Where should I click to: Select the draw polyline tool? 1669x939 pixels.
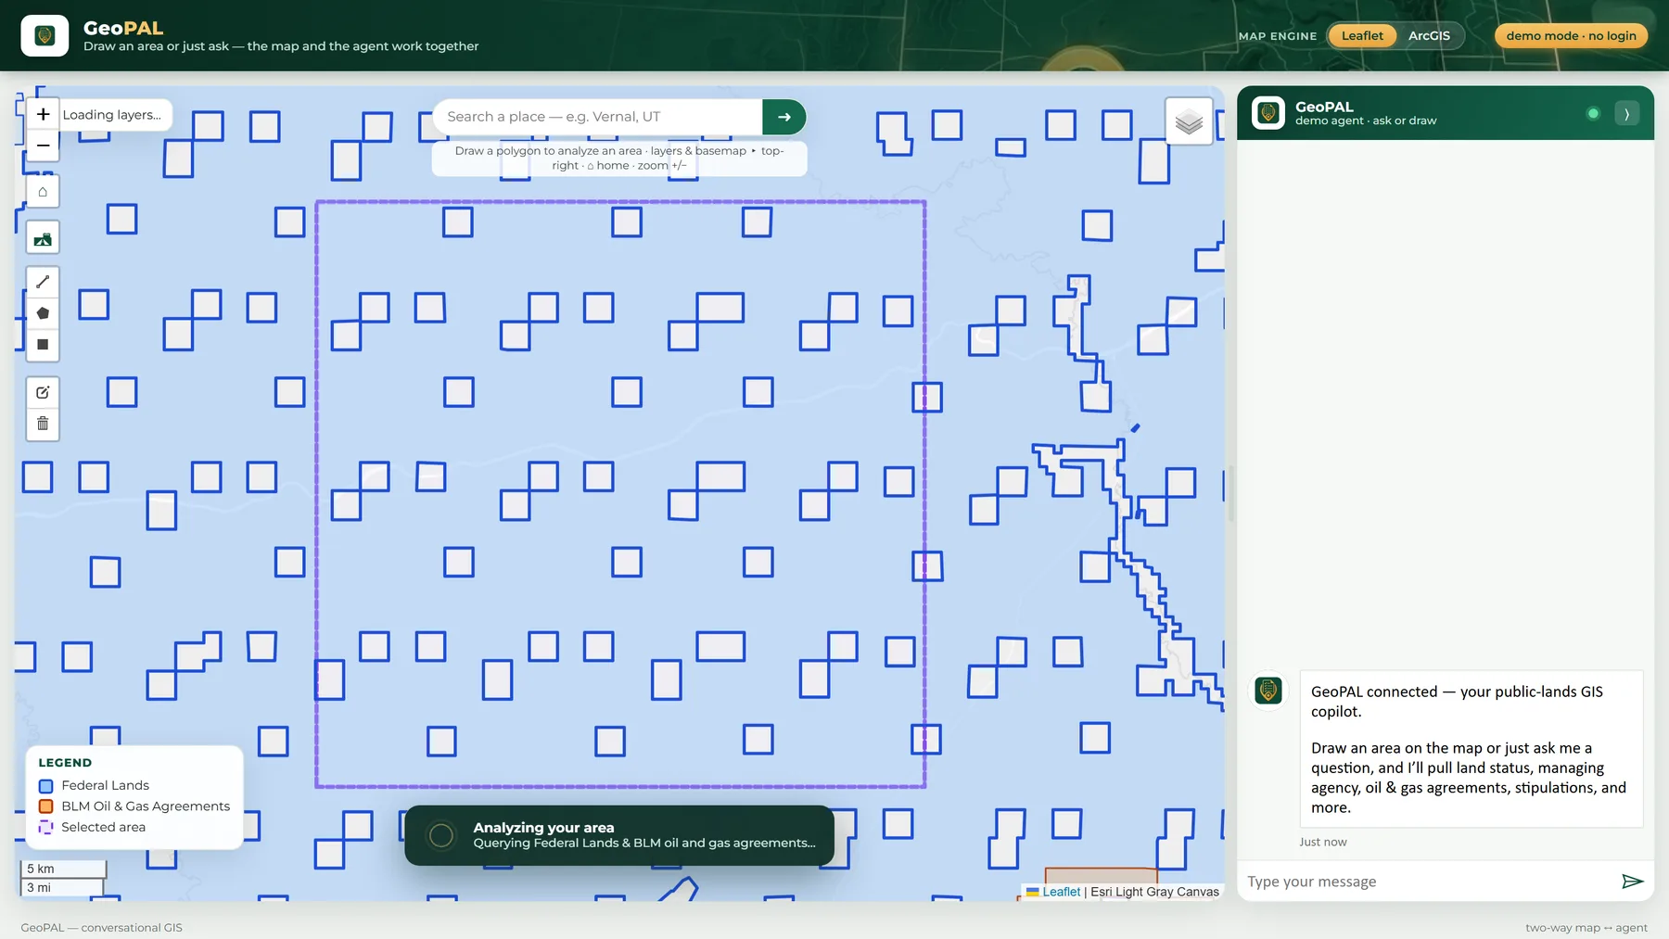coord(43,282)
